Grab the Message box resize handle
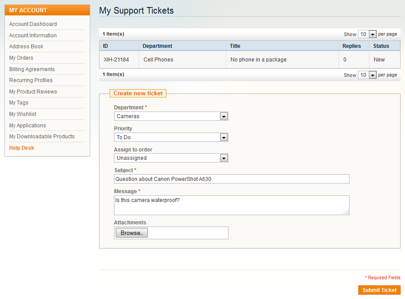The height and width of the screenshot is (299, 405). 346,212
